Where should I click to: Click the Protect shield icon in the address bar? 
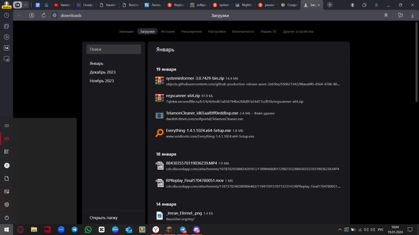pyautogui.click(x=54, y=15)
